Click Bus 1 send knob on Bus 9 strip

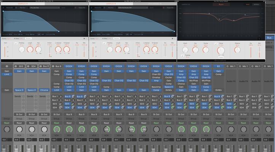pyautogui.click(x=61, y=97)
